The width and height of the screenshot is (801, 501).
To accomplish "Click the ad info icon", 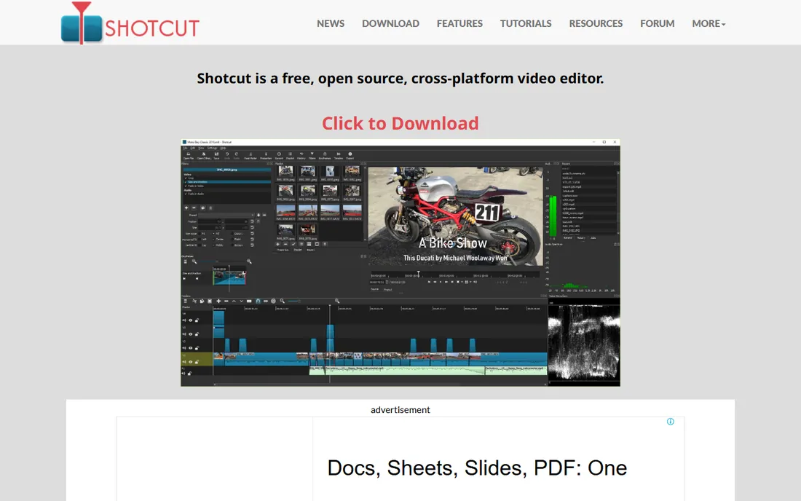I will click(x=670, y=422).
